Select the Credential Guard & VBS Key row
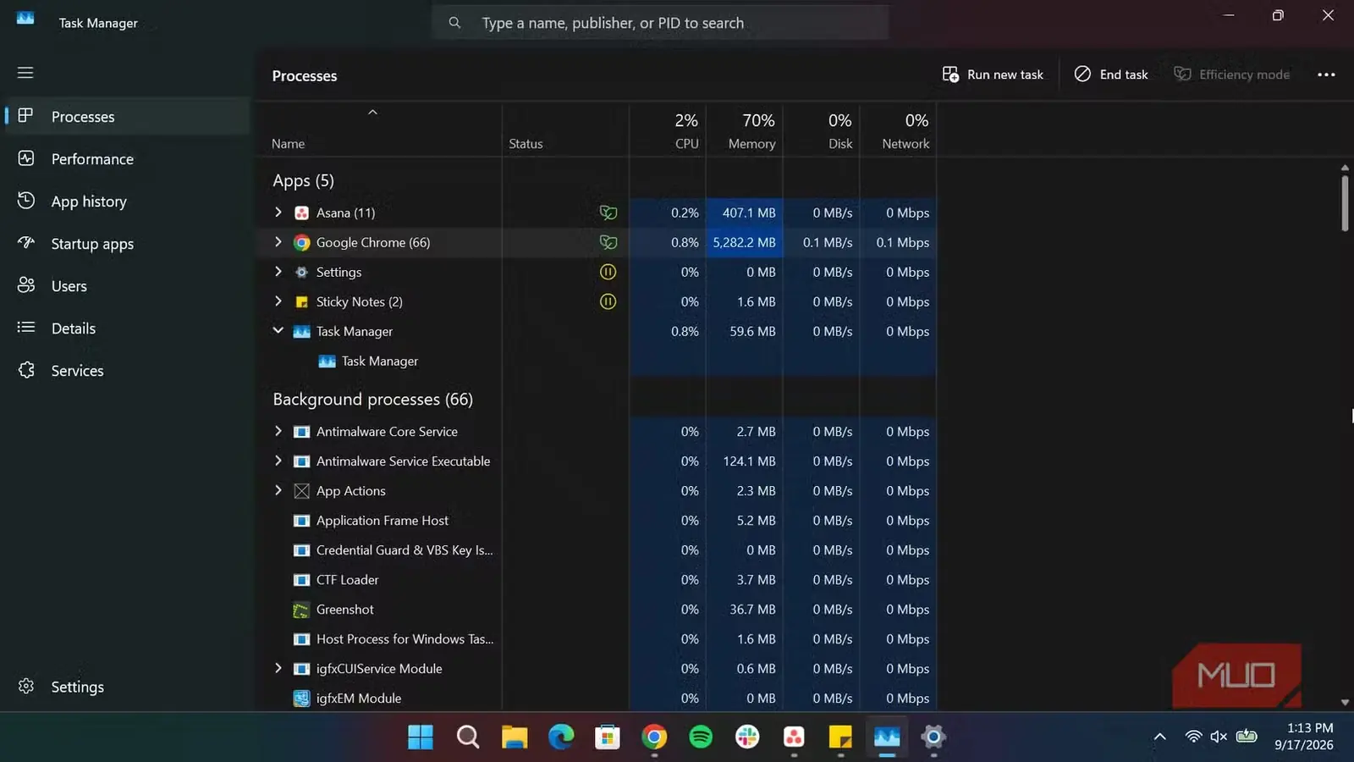The image size is (1354, 762). pos(597,550)
